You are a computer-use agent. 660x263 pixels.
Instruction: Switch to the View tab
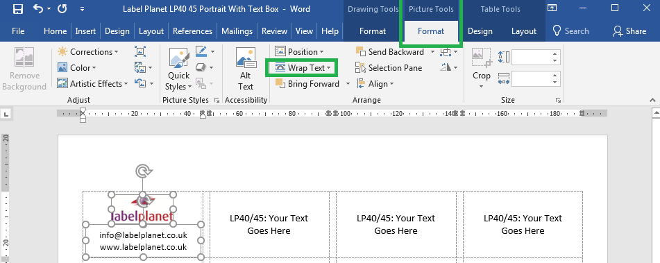[305, 31]
